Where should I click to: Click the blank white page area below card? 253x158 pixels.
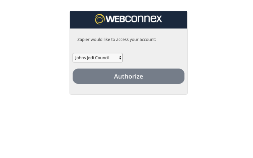point(129,126)
